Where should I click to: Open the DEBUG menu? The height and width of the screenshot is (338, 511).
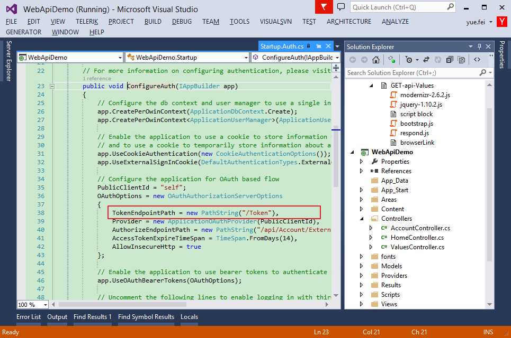click(182, 22)
